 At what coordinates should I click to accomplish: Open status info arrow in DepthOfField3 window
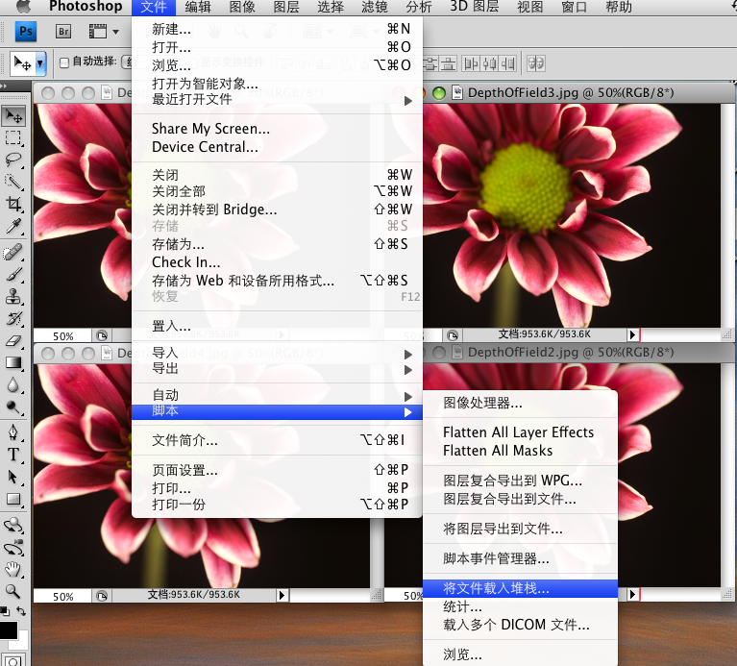click(x=632, y=334)
